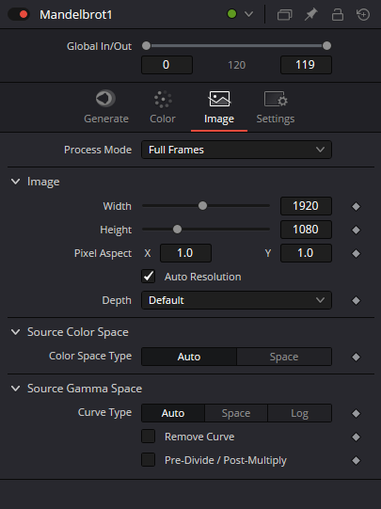Add keyframe for Width

click(x=356, y=206)
